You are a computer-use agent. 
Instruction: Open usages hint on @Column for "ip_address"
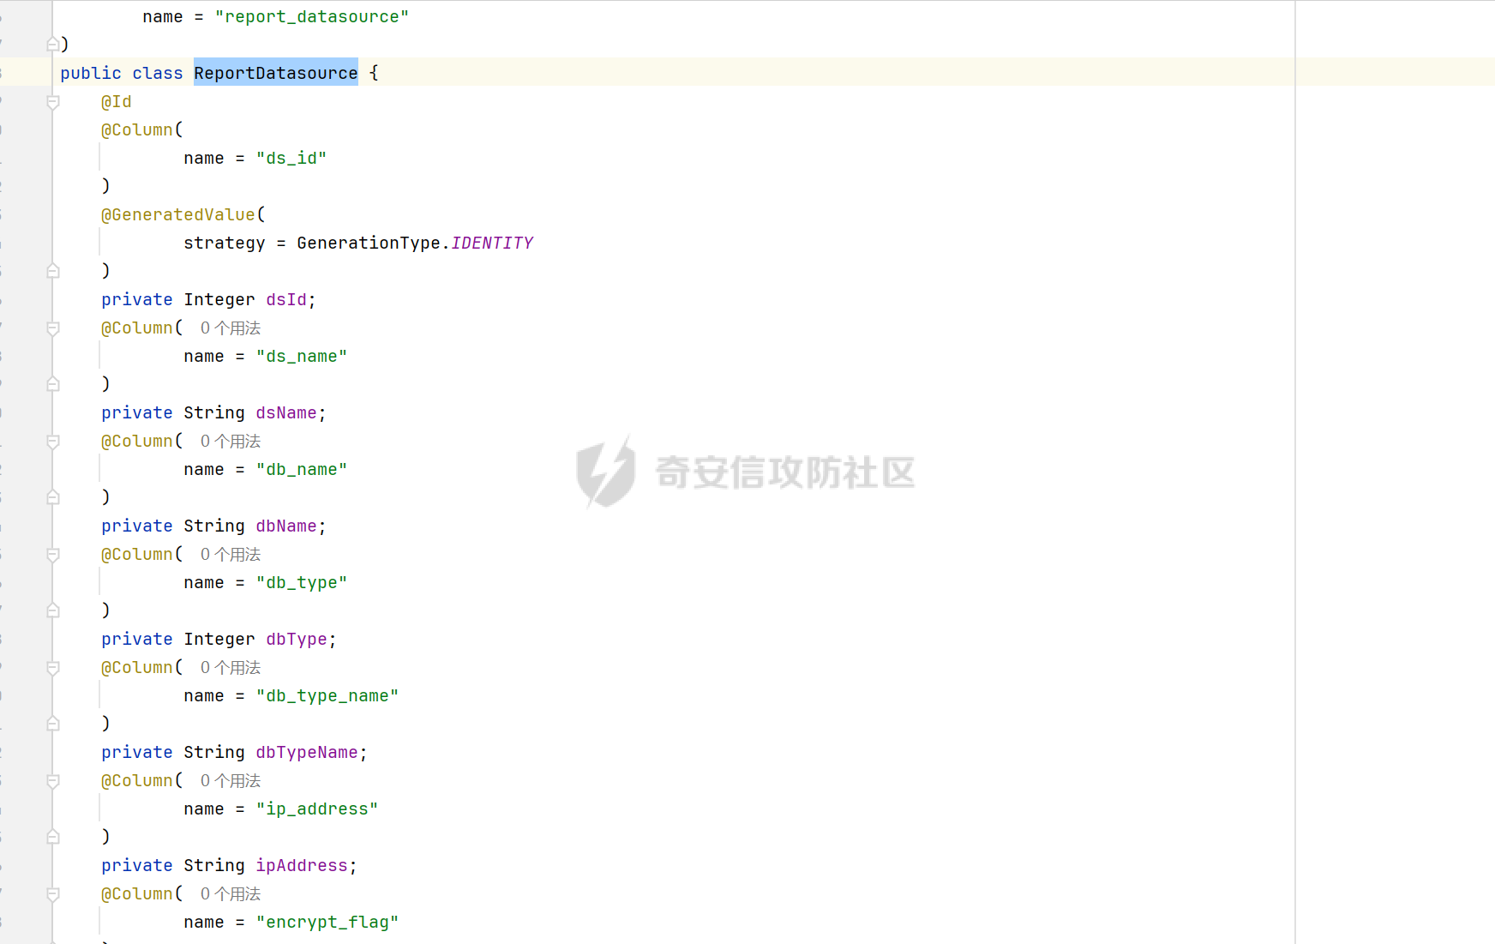point(231,781)
